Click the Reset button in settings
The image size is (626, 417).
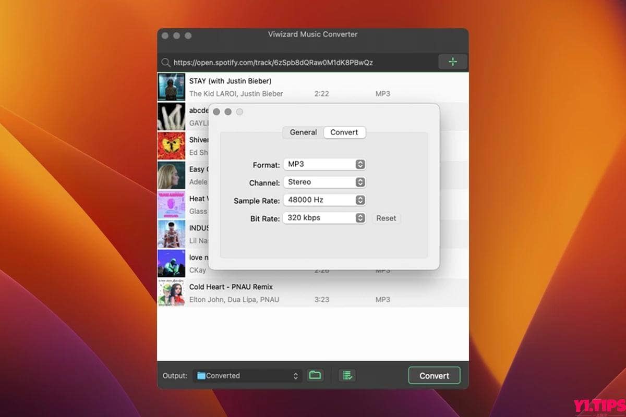386,218
